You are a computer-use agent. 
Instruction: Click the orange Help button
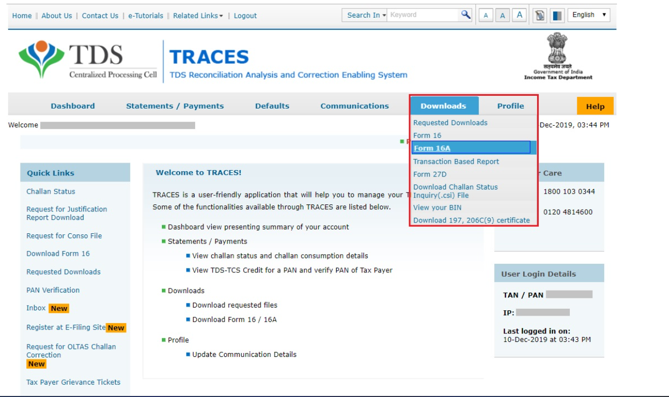point(595,106)
